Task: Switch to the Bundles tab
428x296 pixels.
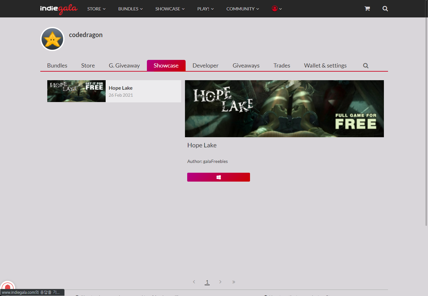Action: (57, 66)
